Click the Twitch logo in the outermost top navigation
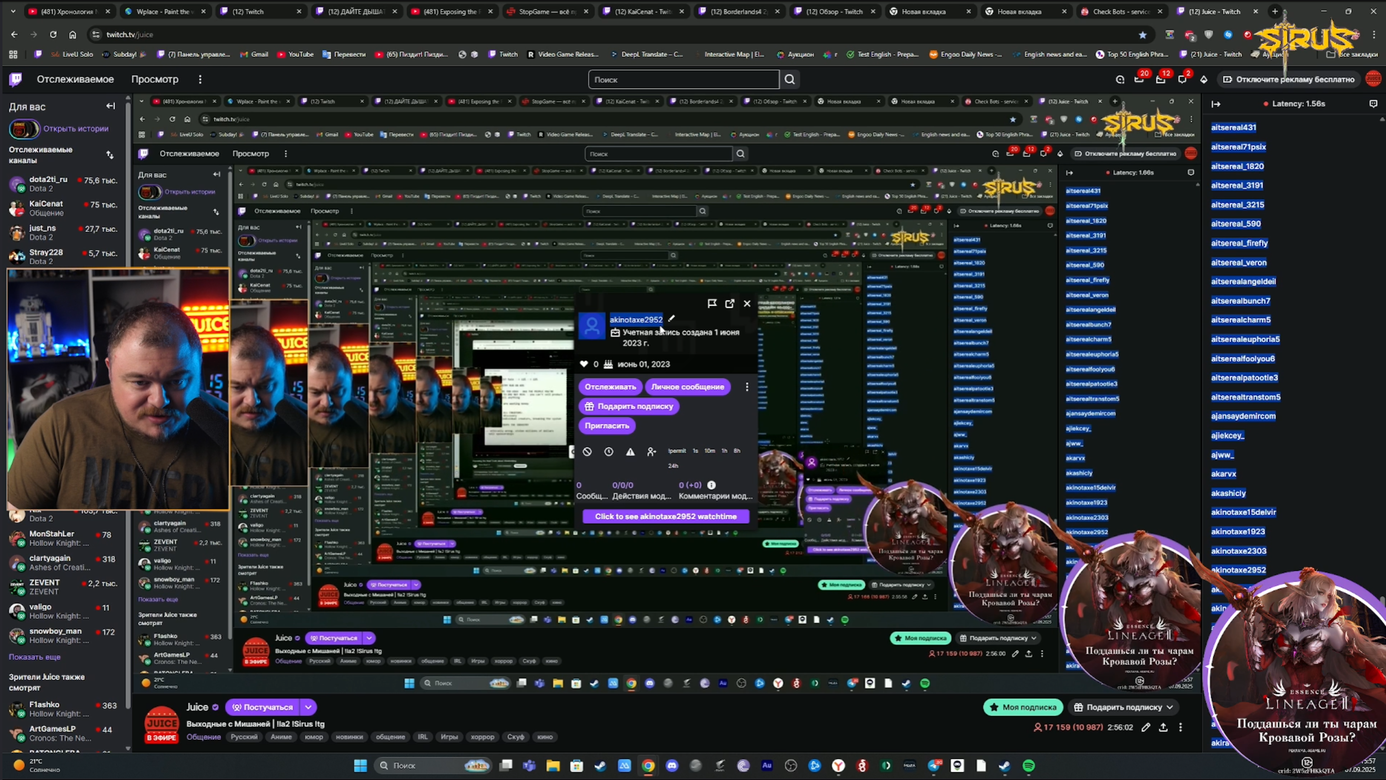Screen dimensions: 1386x780 pyautogui.click(x=16, y=80)
